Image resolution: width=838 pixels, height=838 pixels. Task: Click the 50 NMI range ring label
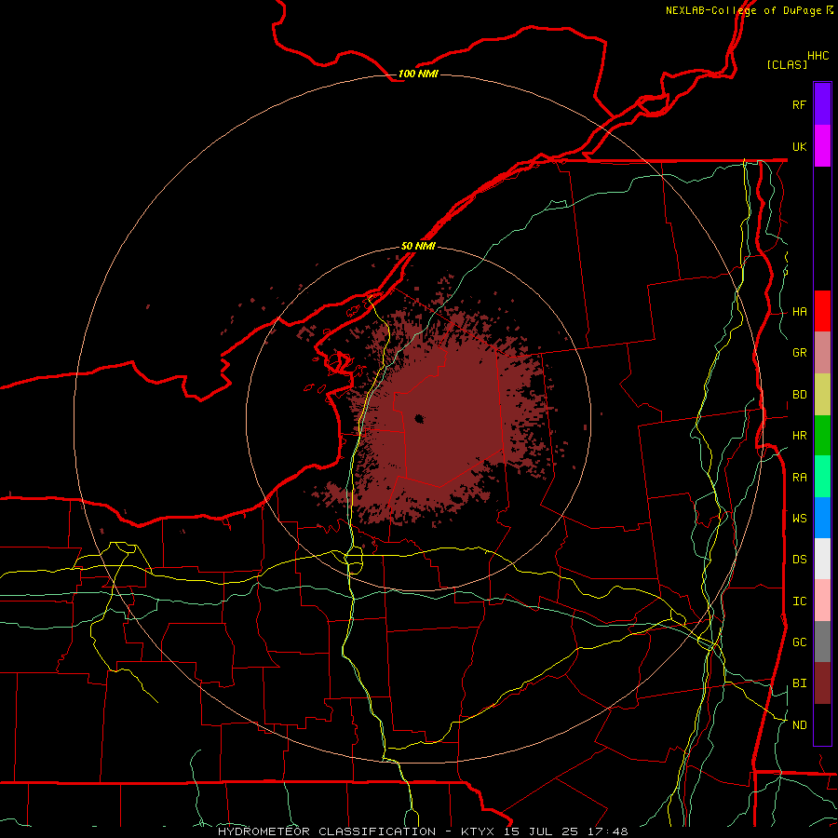click(418, 247)
